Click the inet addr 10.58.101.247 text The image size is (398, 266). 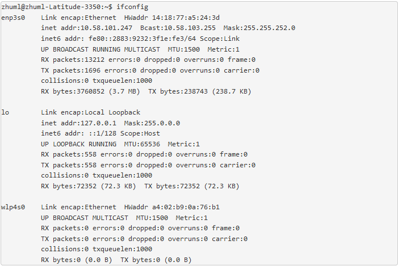tap(86, 28)
